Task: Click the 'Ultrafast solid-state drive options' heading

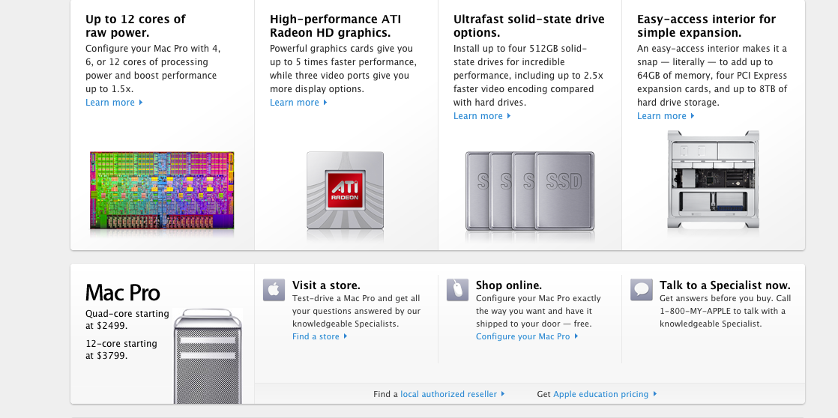Action: 529,25
